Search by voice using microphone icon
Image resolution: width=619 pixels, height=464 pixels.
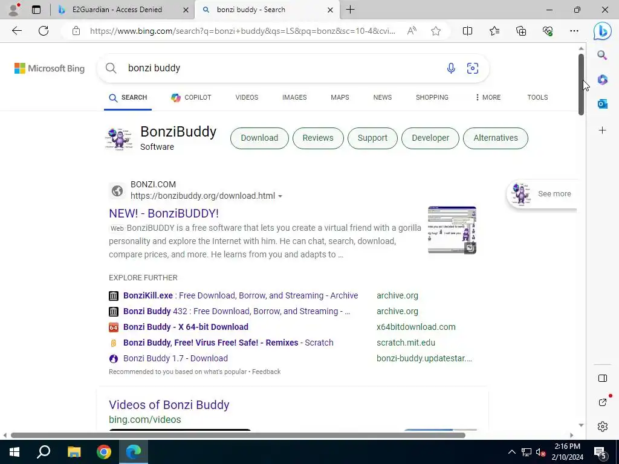(x=451, y=68)
